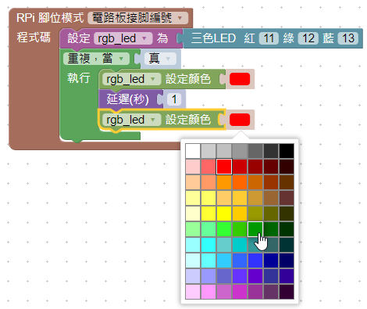Open the 重複，當 loop mode dropdown
The image size is (367, 309).
[96, 59]
